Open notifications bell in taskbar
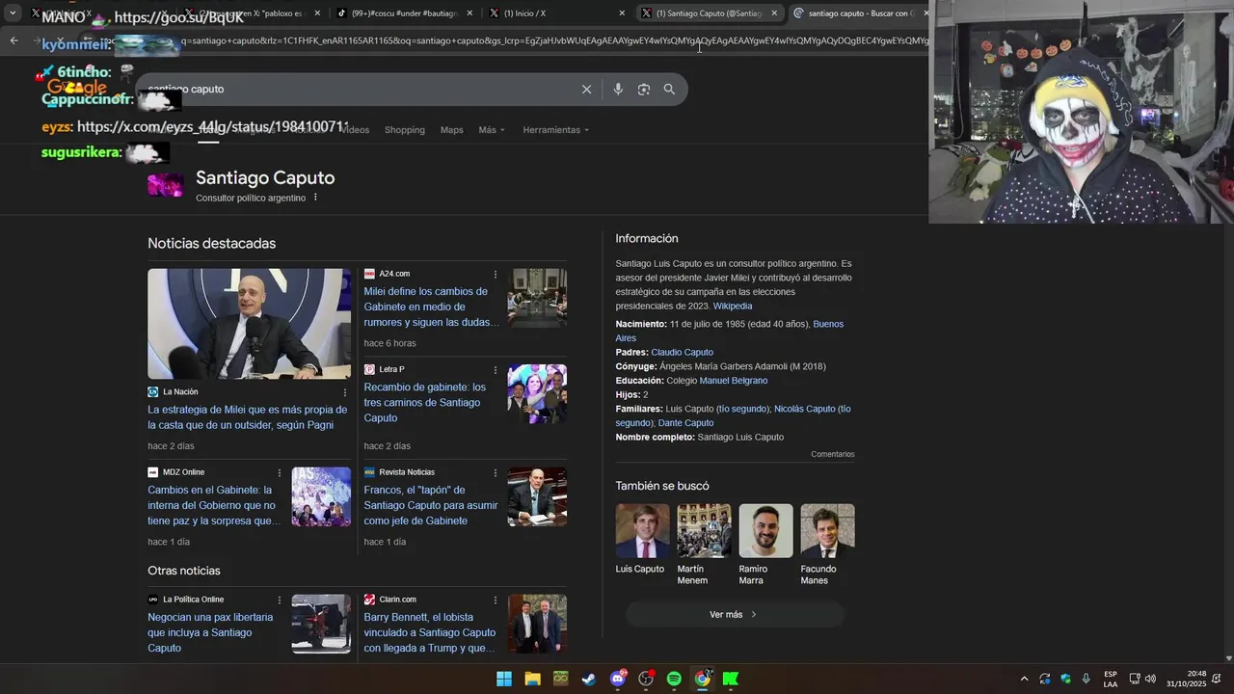This screenshot has height=694, width=1234. (x=1219, y=679)
